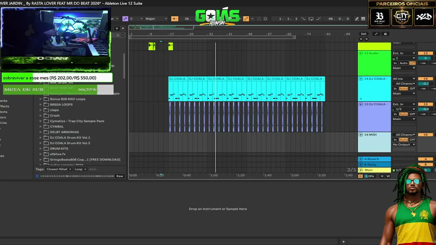The width and height of the screenshot is (436, 245).
Task: Expand the DRUM KITS folder
Action: [41, 148]
